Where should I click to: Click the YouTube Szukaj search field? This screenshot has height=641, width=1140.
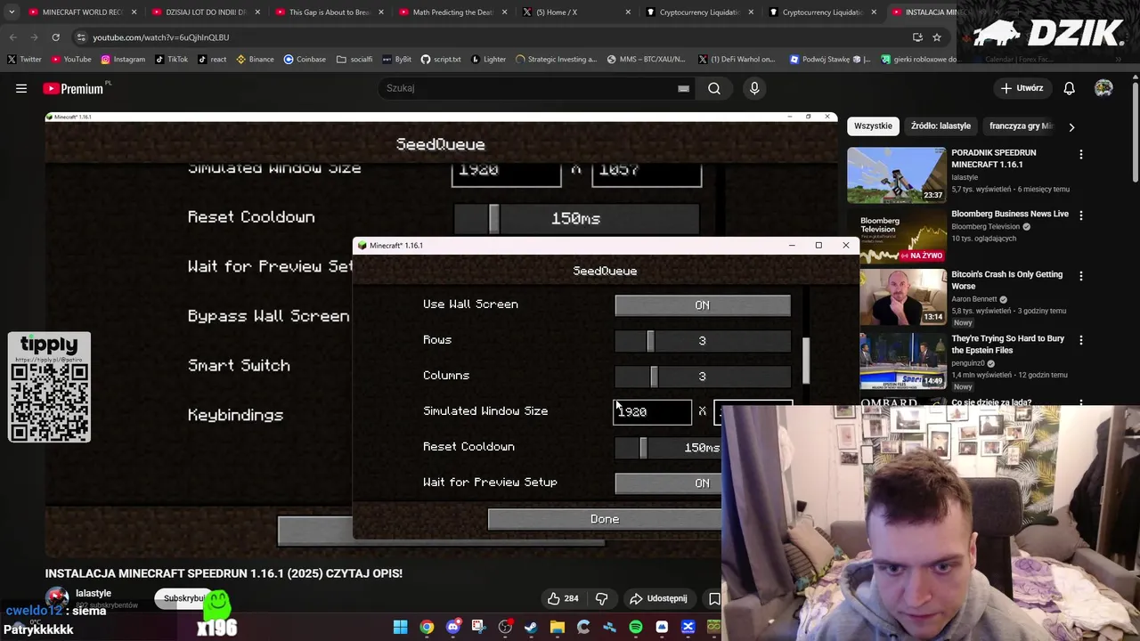pos(534,88)
